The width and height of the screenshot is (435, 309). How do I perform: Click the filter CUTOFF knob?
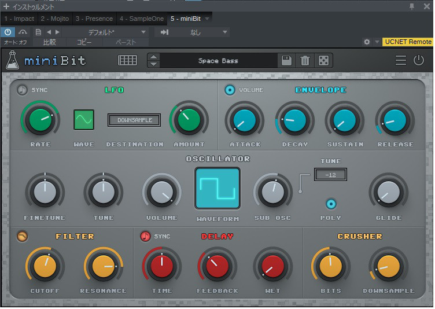tap(45, 266)
